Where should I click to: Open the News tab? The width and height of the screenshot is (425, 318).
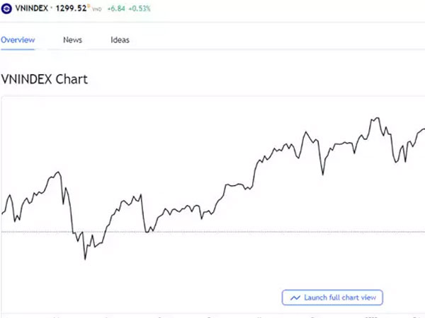pos(72,40)
